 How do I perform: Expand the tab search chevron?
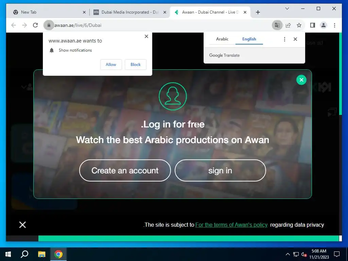[x=287, y=8]
